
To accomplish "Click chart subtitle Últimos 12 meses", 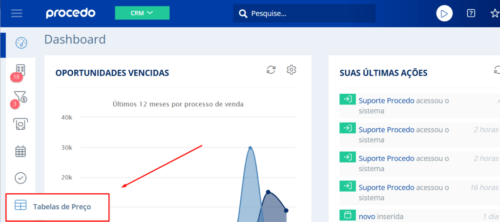I will (x=178, y=104).
